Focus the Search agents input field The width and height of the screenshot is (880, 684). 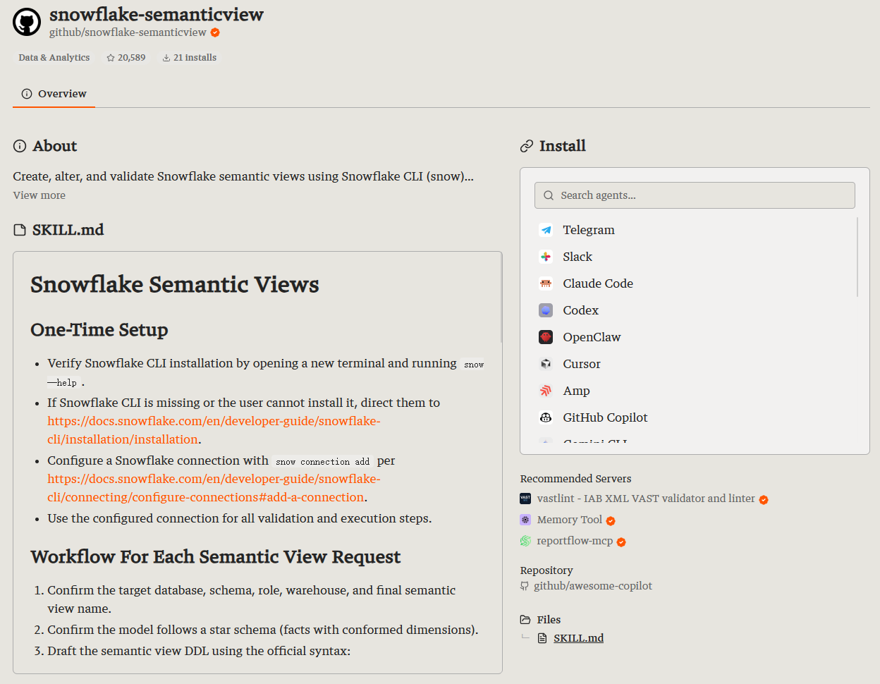[x=695, y=195]
